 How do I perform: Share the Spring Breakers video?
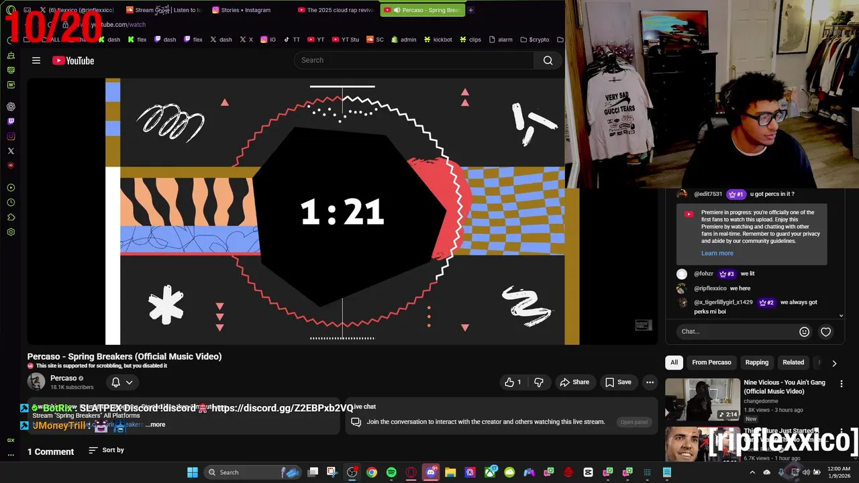tap(574, 382)
